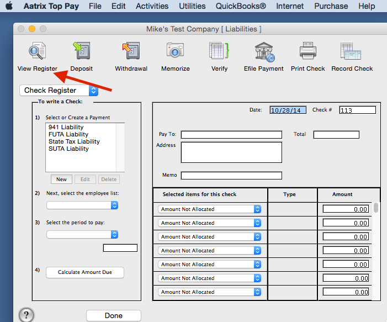Click the Done button
387x322 pixels.
tap(114, 315)
